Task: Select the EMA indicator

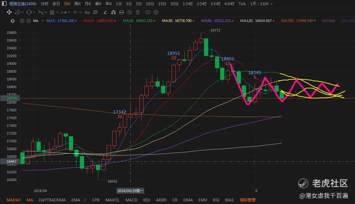Action: point(76,200)
